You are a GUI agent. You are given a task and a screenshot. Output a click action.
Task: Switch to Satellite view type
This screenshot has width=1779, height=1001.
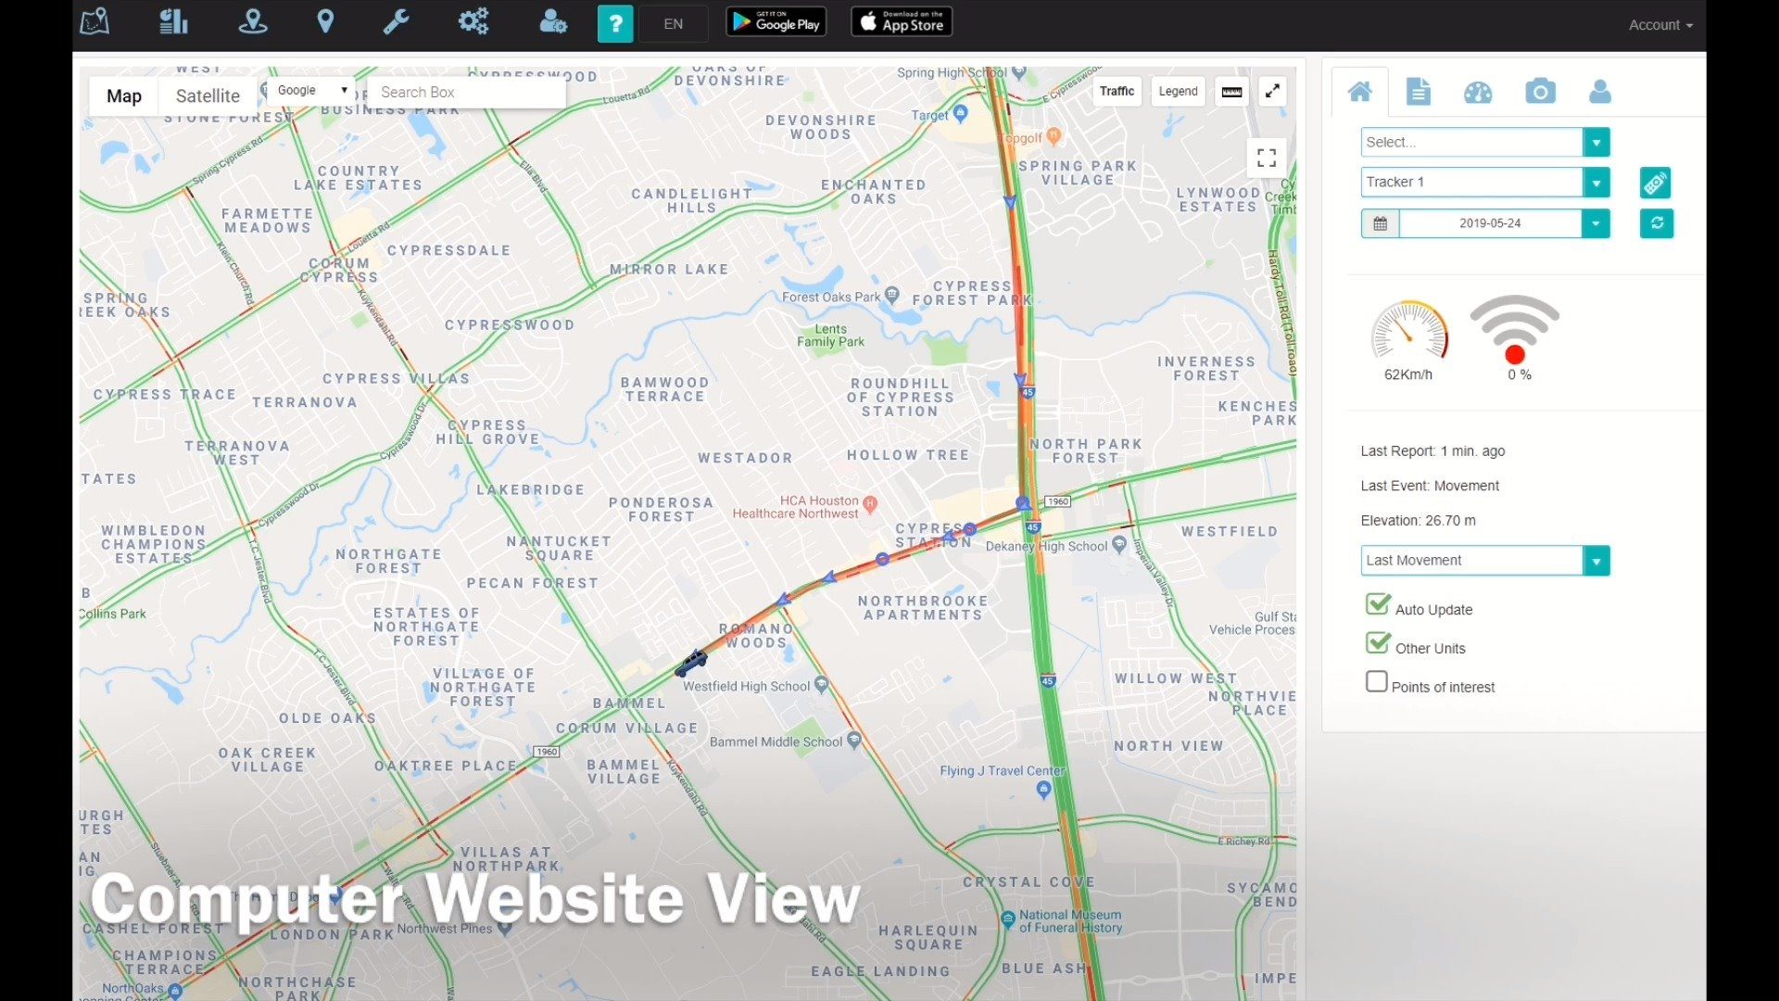pos(208,95)
